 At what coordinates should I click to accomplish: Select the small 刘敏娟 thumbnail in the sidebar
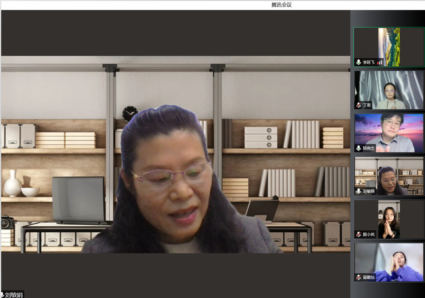388,176
